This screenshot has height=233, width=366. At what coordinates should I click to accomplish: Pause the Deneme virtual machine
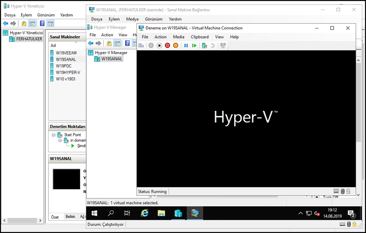point(186,45)
